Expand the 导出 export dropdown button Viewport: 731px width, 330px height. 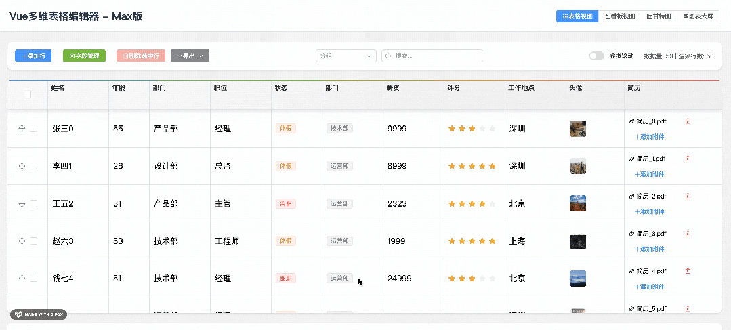click(190, 56)
